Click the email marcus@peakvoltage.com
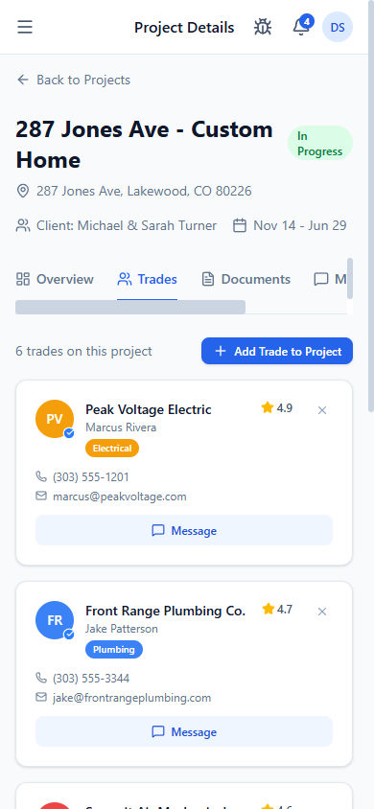 click(120, 497)
